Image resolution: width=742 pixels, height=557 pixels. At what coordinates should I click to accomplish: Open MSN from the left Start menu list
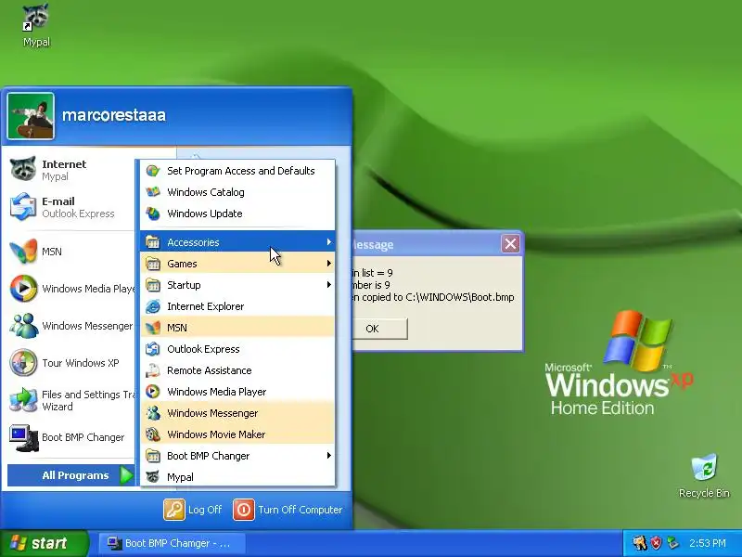69,252
